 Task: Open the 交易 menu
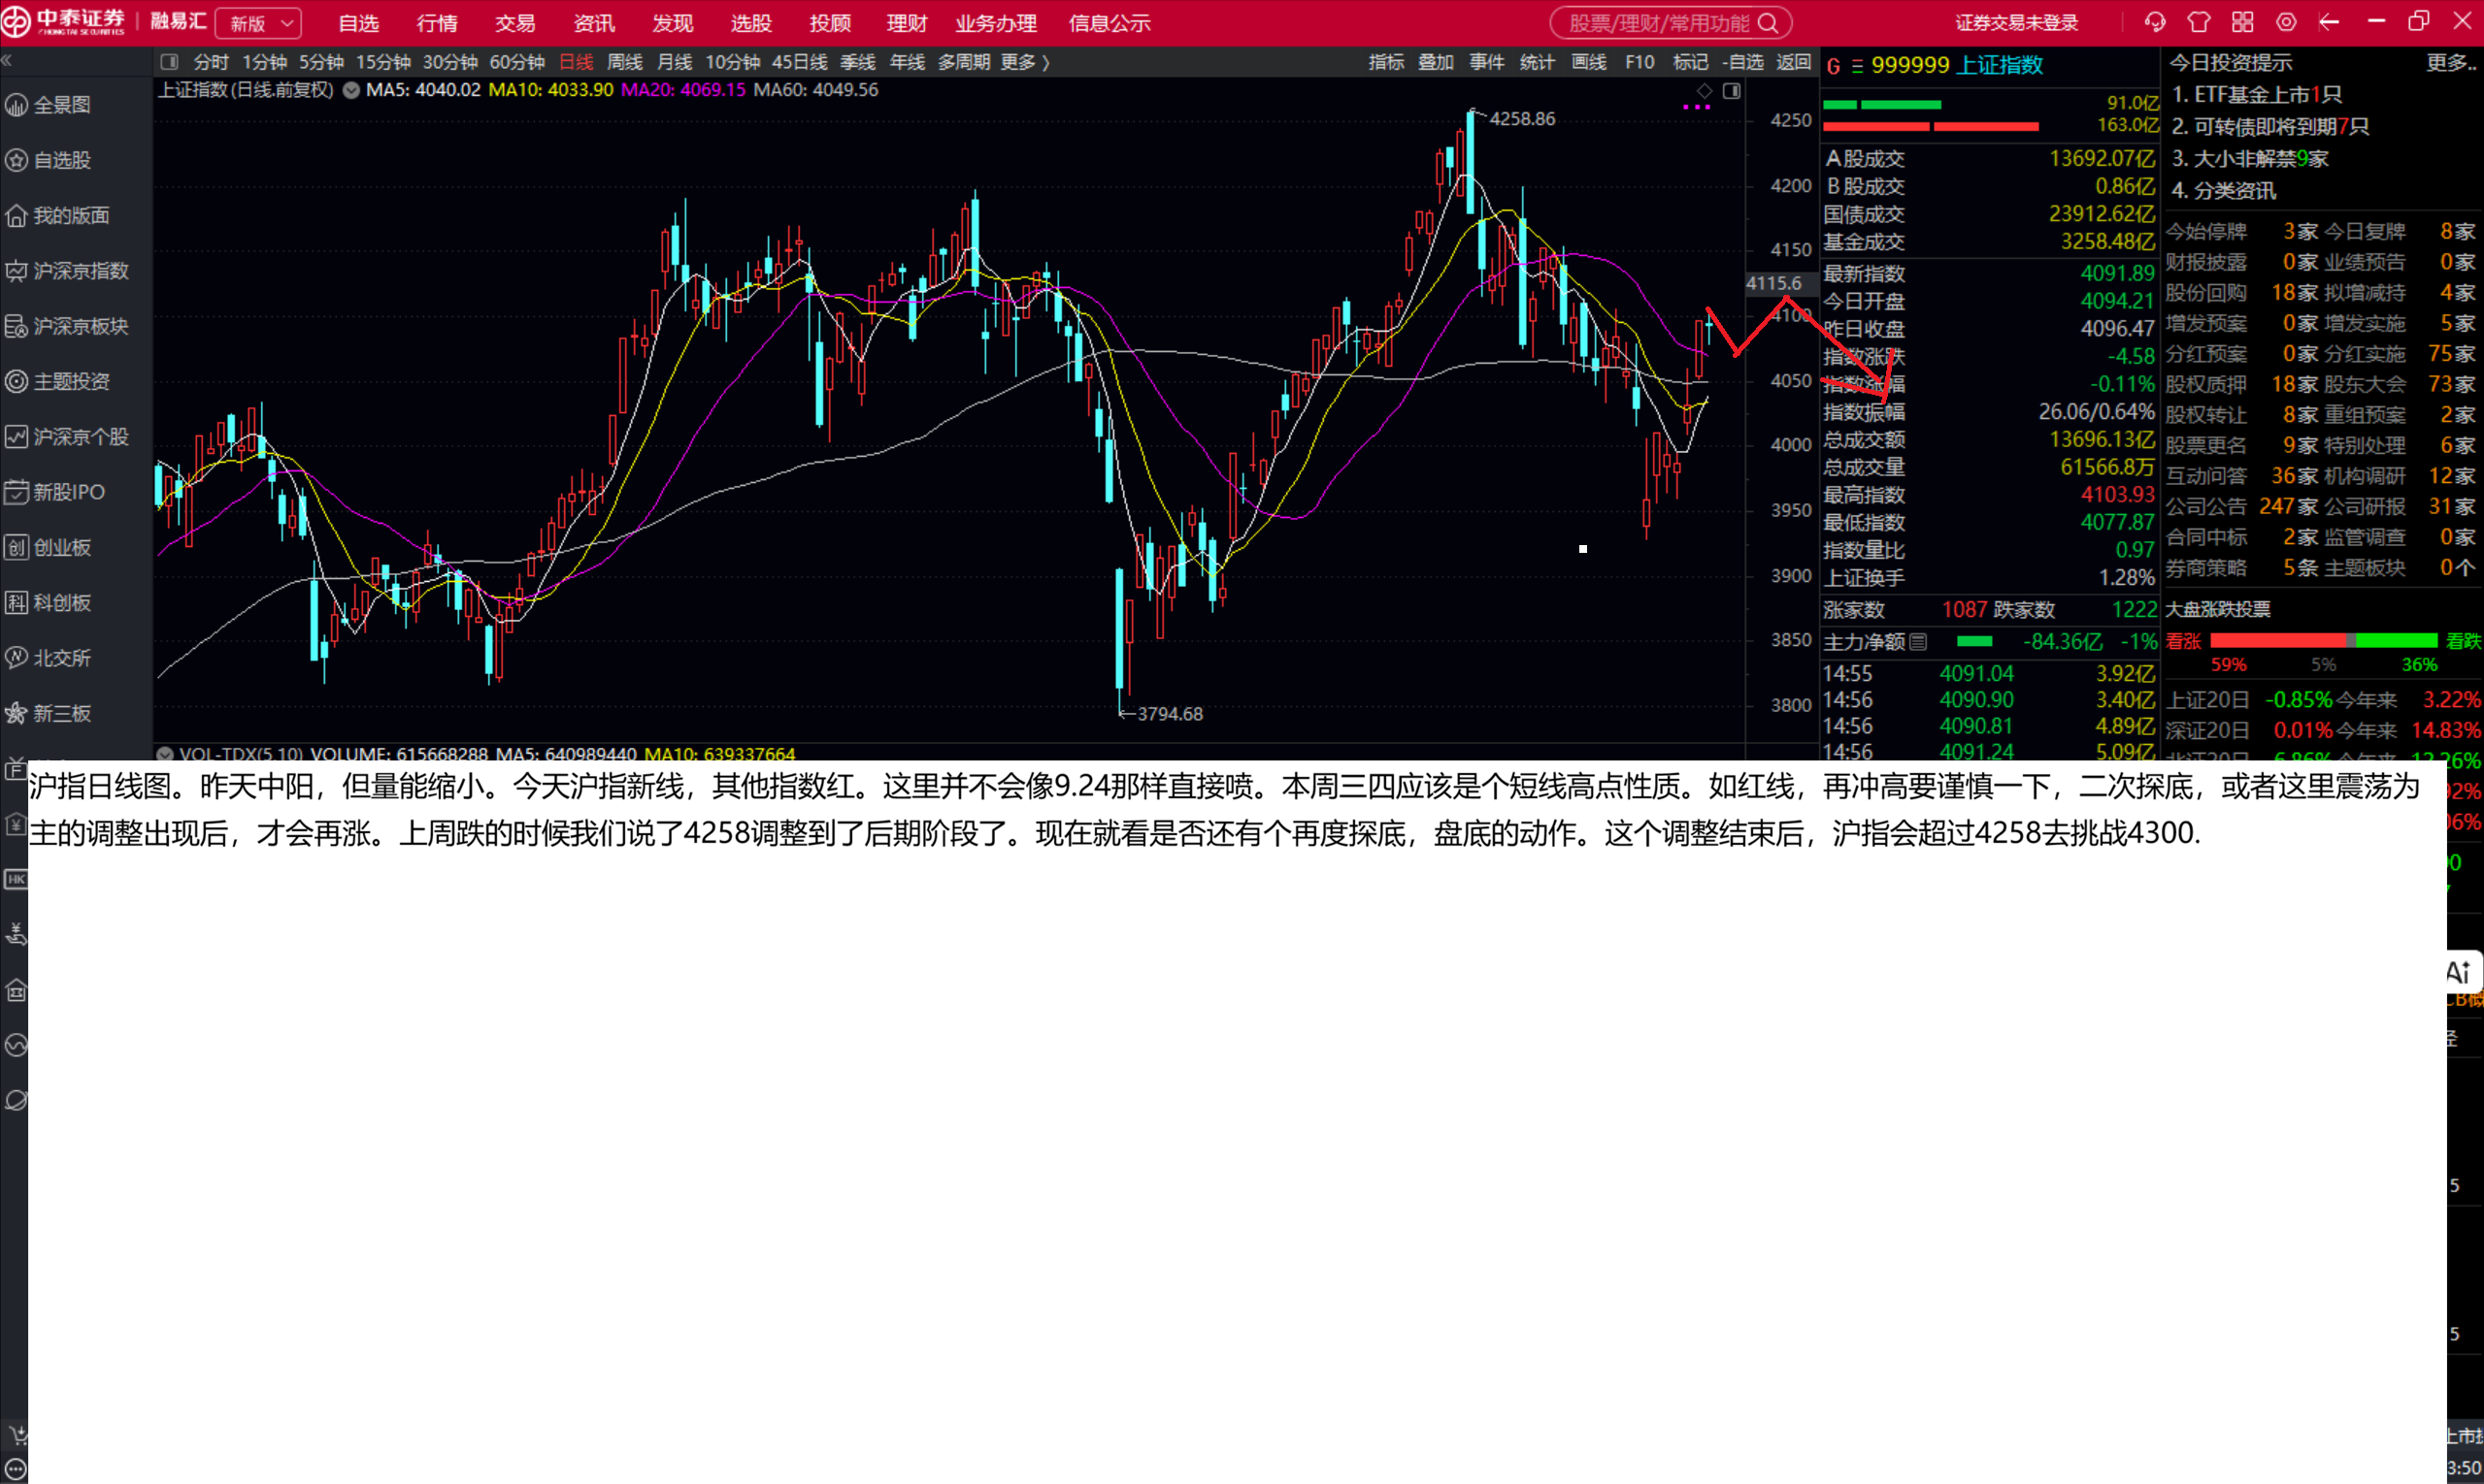tap(514, 23)
